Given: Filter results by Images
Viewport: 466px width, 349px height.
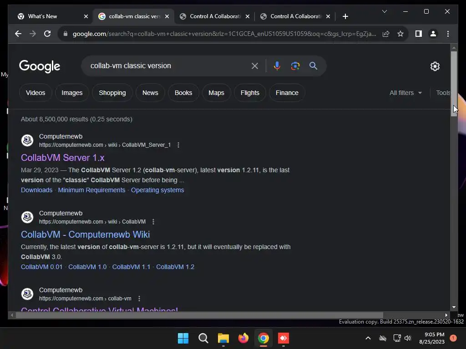Looking at the screenshot, I should (x=72, y=93).
